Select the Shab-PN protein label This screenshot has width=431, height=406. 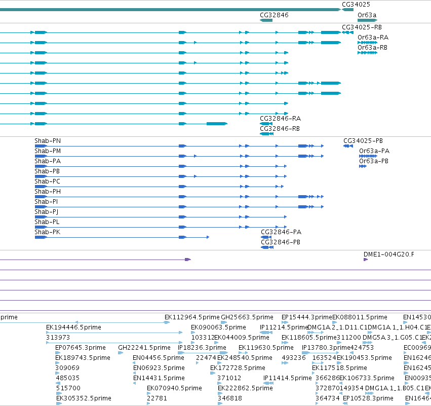(48, 141)
